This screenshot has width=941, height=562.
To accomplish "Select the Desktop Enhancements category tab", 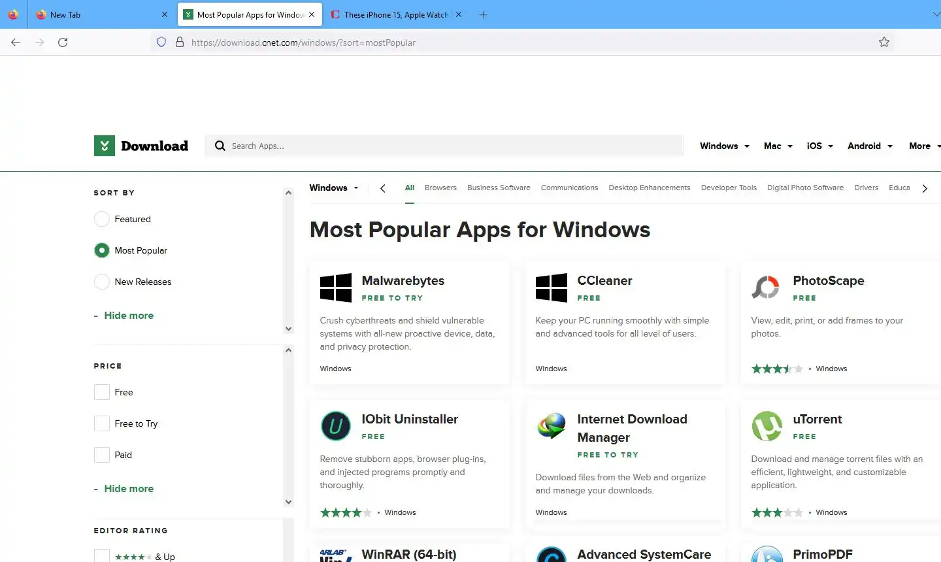I will pos(649,188).
